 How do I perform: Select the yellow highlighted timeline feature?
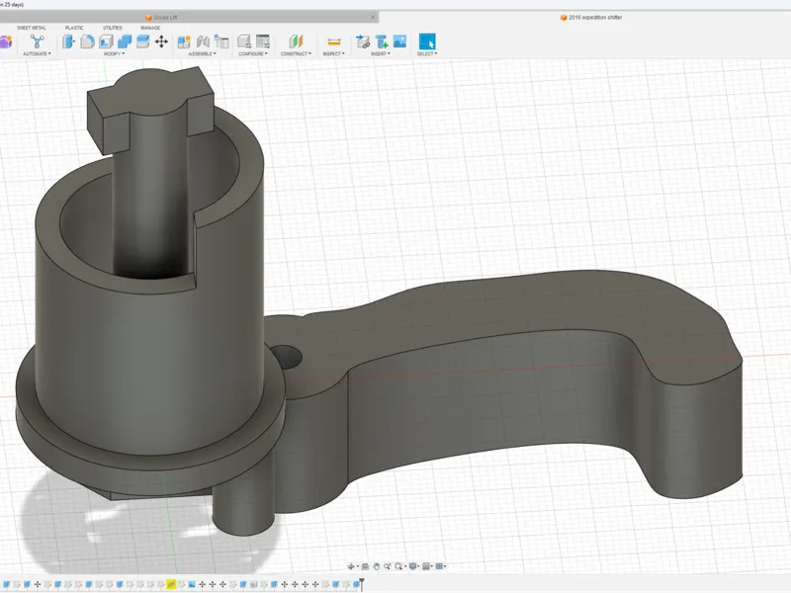coord(171,584)
